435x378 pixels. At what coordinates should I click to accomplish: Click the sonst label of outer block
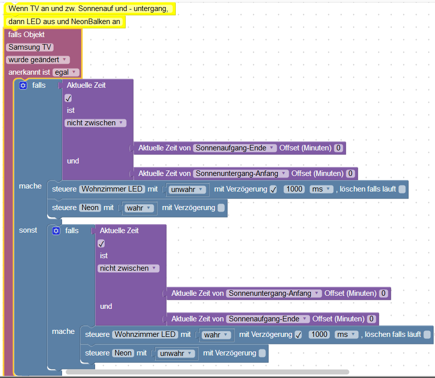28,231
